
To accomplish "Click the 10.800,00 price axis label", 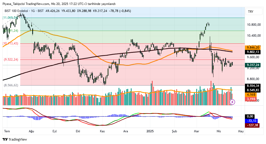I will [254, 25].
